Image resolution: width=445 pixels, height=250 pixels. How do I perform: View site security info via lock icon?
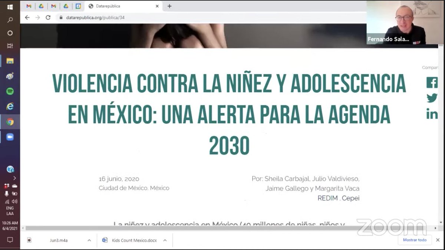coord(61,17)
